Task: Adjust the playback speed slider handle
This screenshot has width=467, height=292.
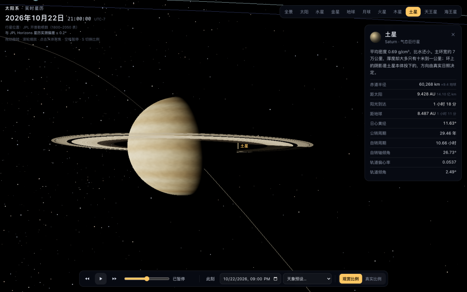Action: click(147, 279)
